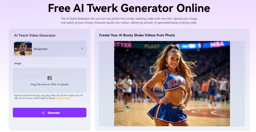Click the blank gray strip right of the preview
Screen dimensions: 256x132
(237, 84)
